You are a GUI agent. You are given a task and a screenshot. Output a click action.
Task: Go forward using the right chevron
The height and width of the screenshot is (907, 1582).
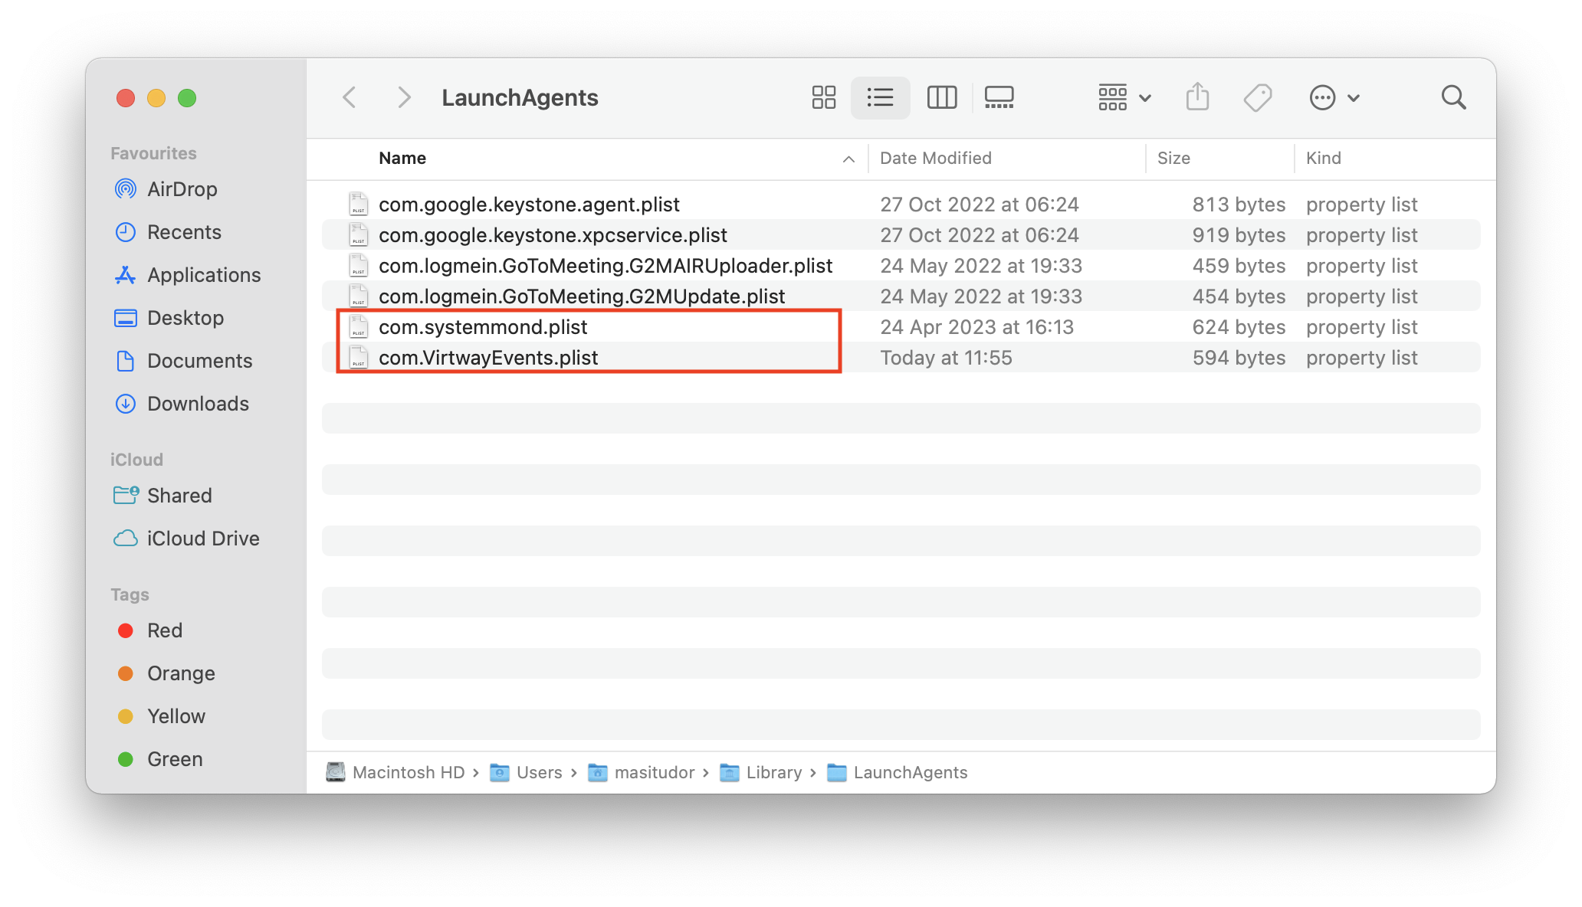coord(404,97)
